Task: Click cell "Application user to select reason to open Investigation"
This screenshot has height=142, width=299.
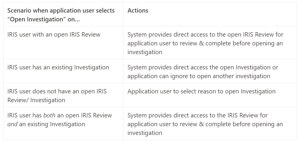Action: 210,95
